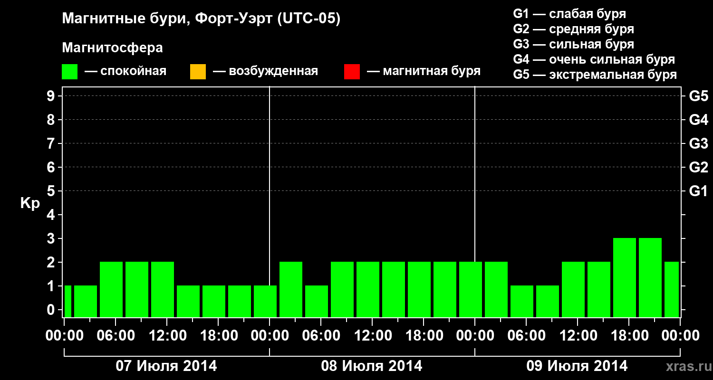Image resolution: width=713 pixels, height=380 pixels.
Task: Click the Kp 1 bar at 07:00–10:00 on 09 Июля
Action: (548, 301)
